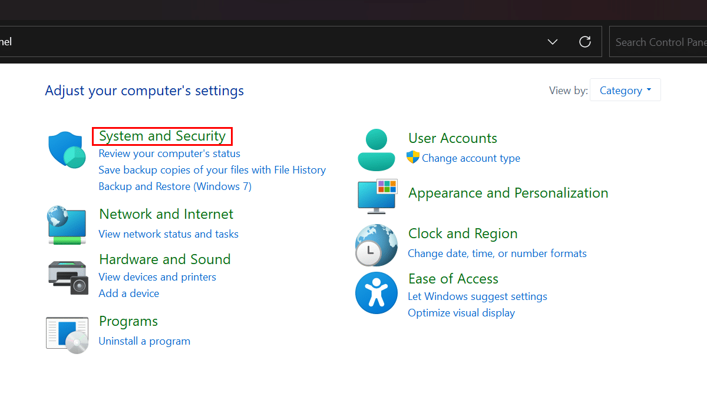Viewport: 707px width, 397px height.
Task: Click the Ease of Access icon
Action: (x=376, y=293)
